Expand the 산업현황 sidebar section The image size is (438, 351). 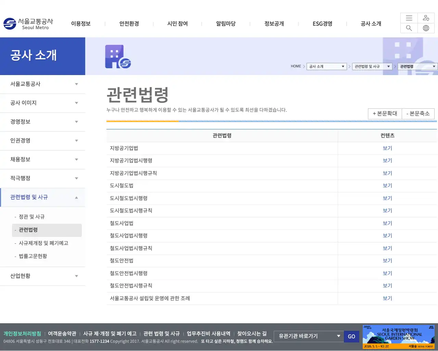(42, 276)
